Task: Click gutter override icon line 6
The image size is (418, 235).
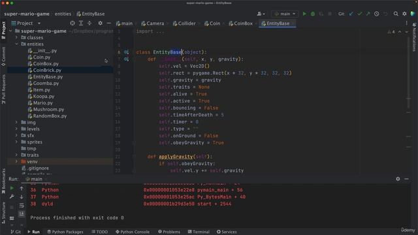Action: click(126, 52)
